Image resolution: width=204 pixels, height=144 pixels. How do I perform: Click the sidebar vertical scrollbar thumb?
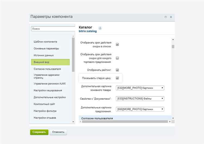[73, 55]
